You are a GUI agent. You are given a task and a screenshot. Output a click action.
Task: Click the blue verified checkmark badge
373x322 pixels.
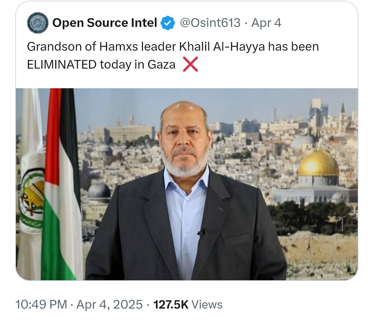click(167, 23)
